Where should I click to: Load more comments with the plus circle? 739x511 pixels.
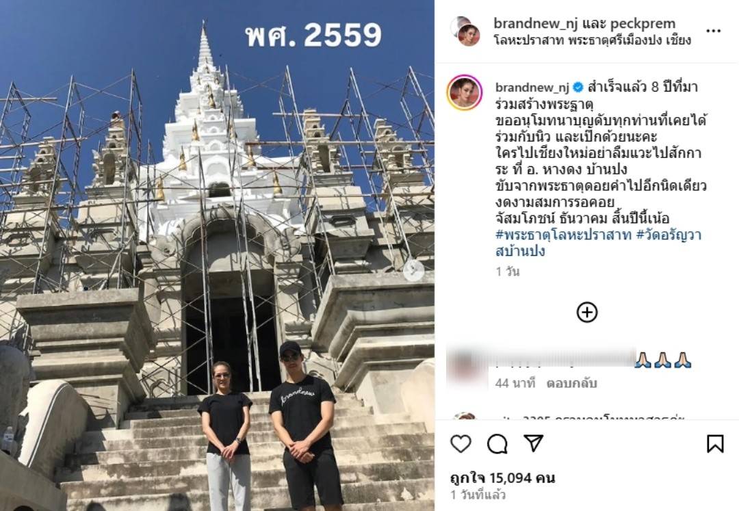587,312
